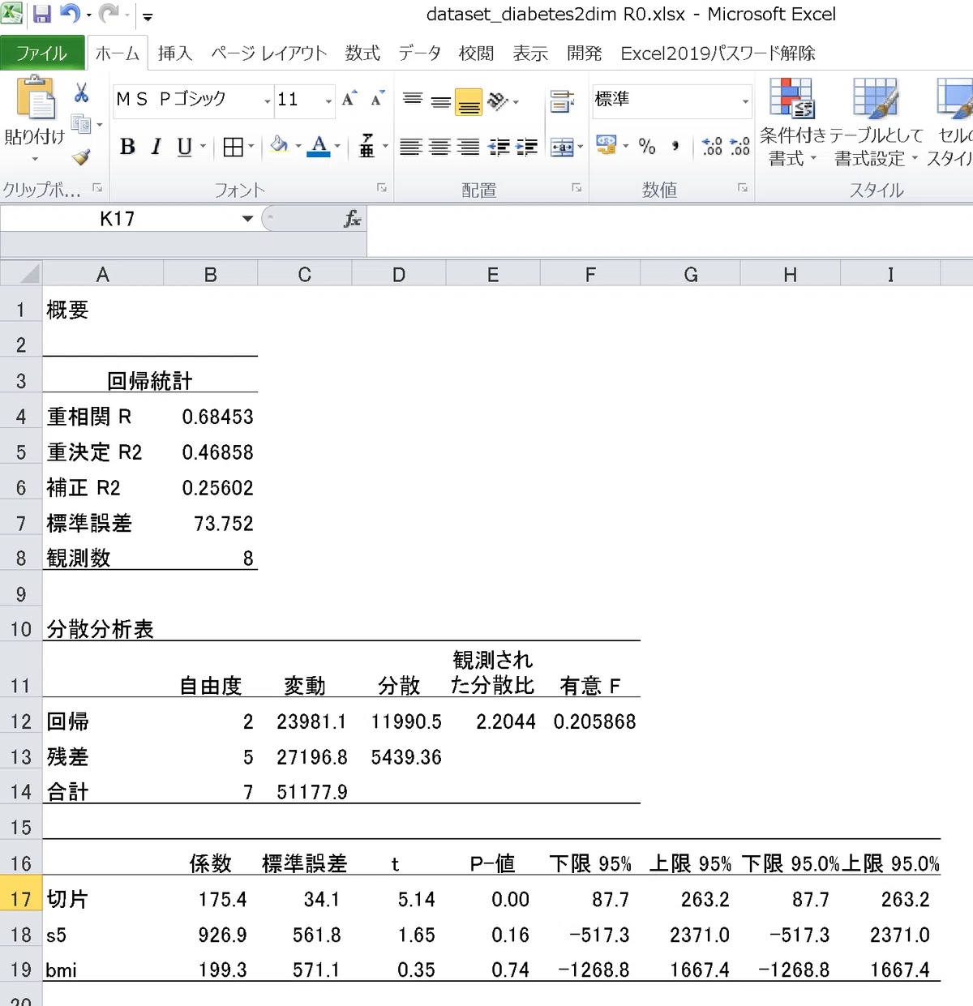Open the font name dropdown

267,101
